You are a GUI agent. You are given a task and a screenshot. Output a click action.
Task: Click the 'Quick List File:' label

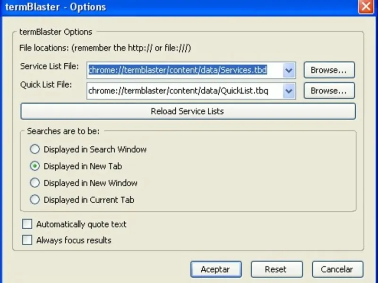pyautogui.click(x=46, y=84)
